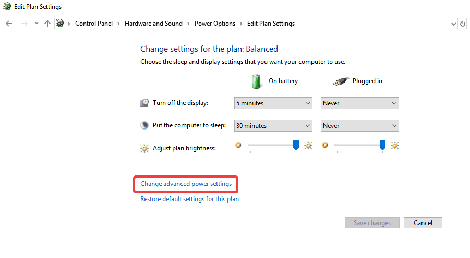Click the bright sun icon for plugged in
The height and width of the screenshot is (258, 470).
pos(395,145)
